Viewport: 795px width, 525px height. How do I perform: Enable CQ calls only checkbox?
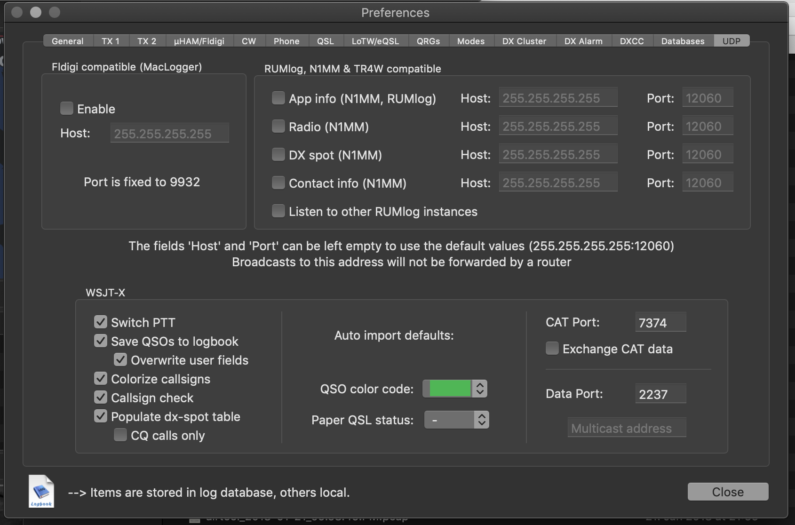(120, 435)
